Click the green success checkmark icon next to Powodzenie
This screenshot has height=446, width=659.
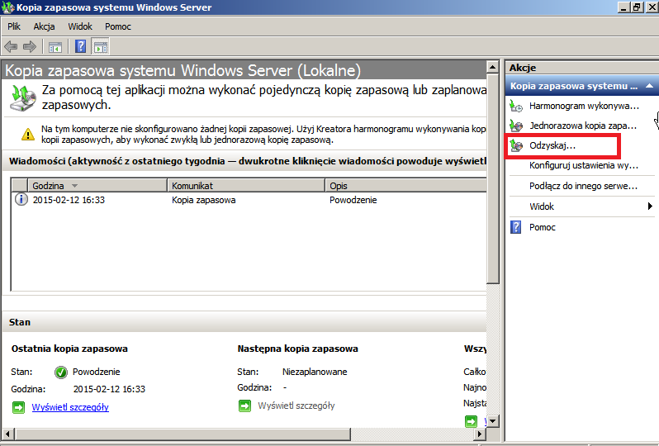coord(61,372)
